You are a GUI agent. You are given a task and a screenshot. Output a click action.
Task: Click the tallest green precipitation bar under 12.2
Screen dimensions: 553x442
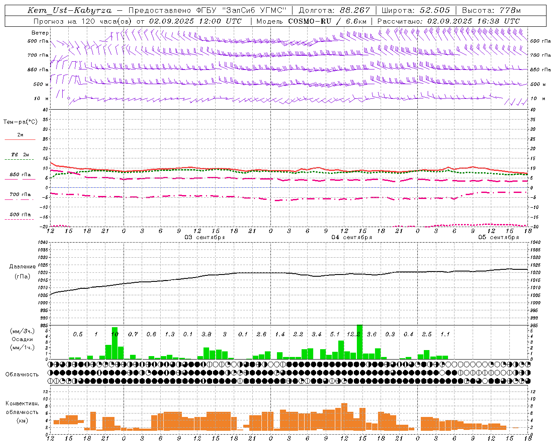point(359,342)
